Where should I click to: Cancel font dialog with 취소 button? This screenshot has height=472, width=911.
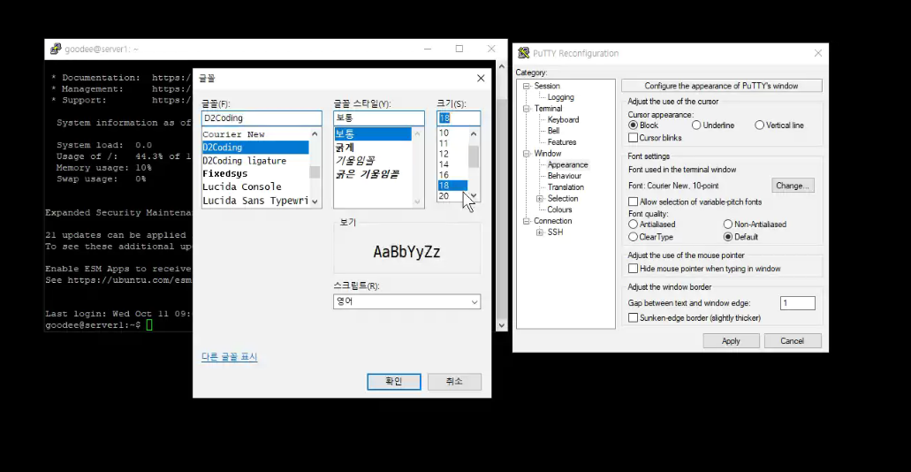(x=454, y=381)
